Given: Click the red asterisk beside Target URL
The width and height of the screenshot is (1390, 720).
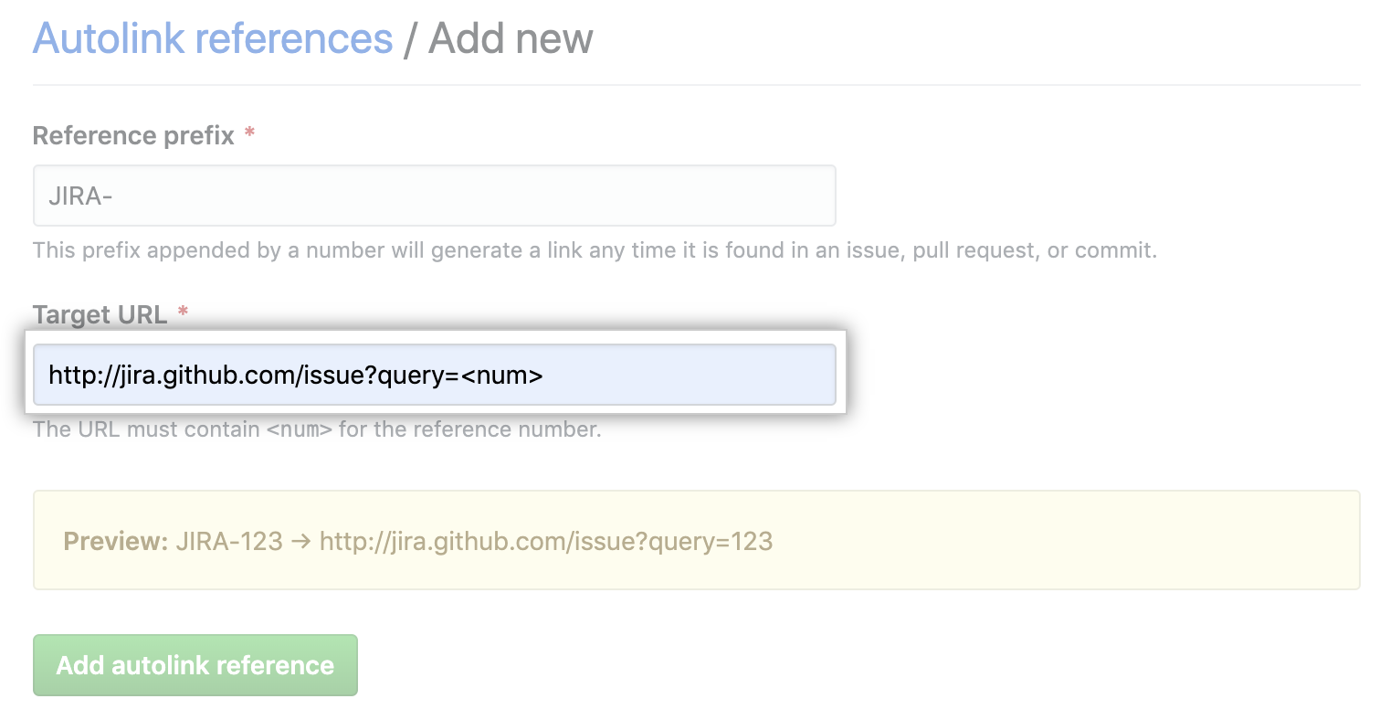Looking at the screenshot, I should 183,313.
